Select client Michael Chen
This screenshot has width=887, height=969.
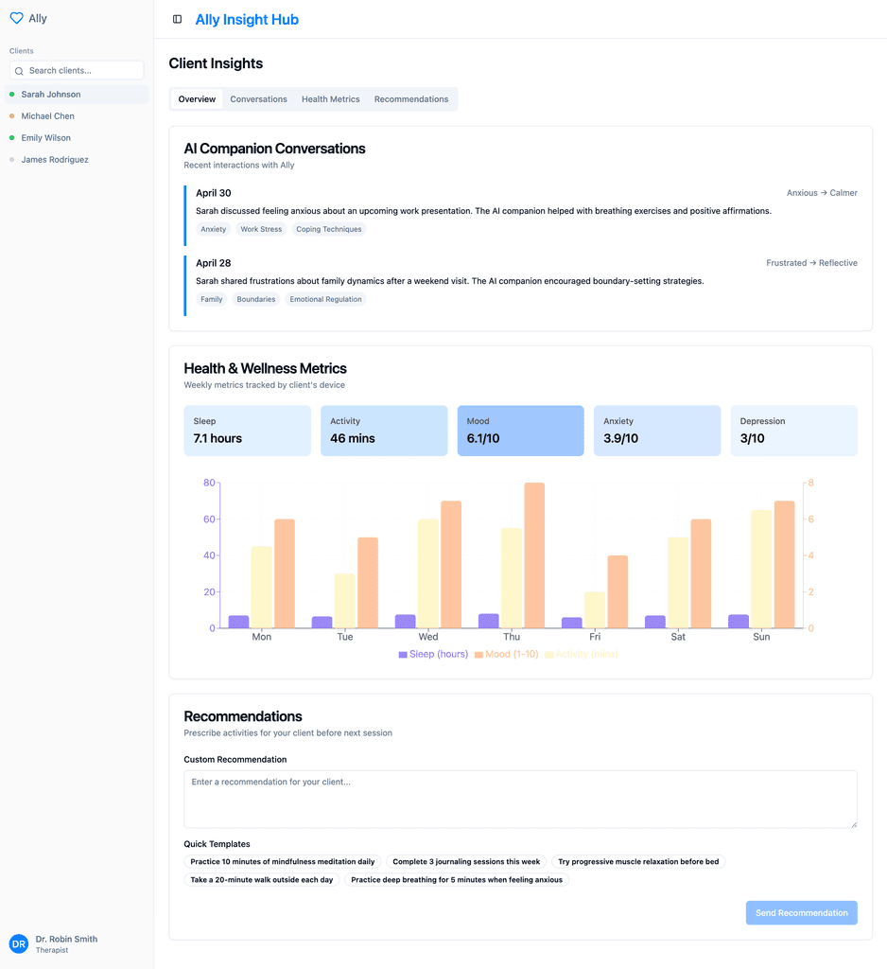coord(77,115)
